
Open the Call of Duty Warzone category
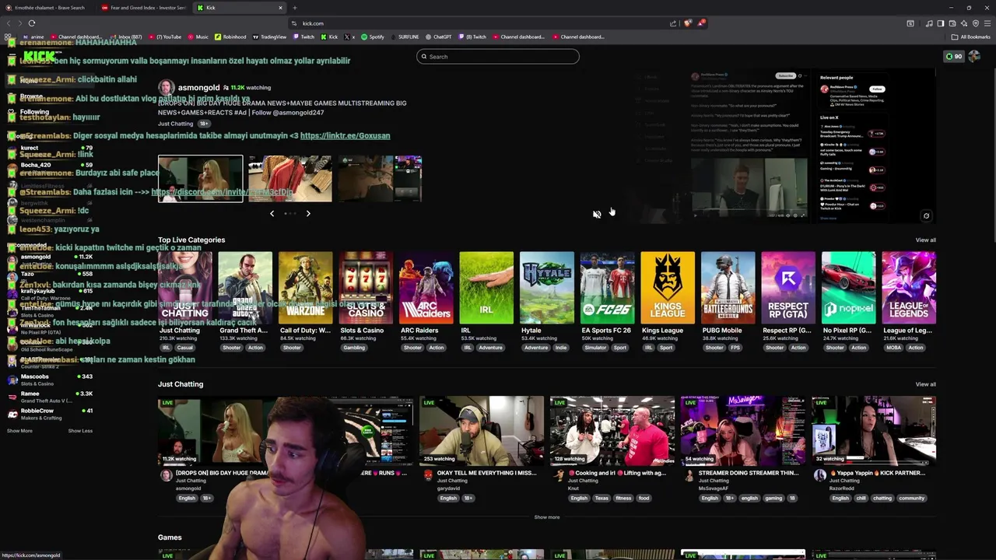305,287
